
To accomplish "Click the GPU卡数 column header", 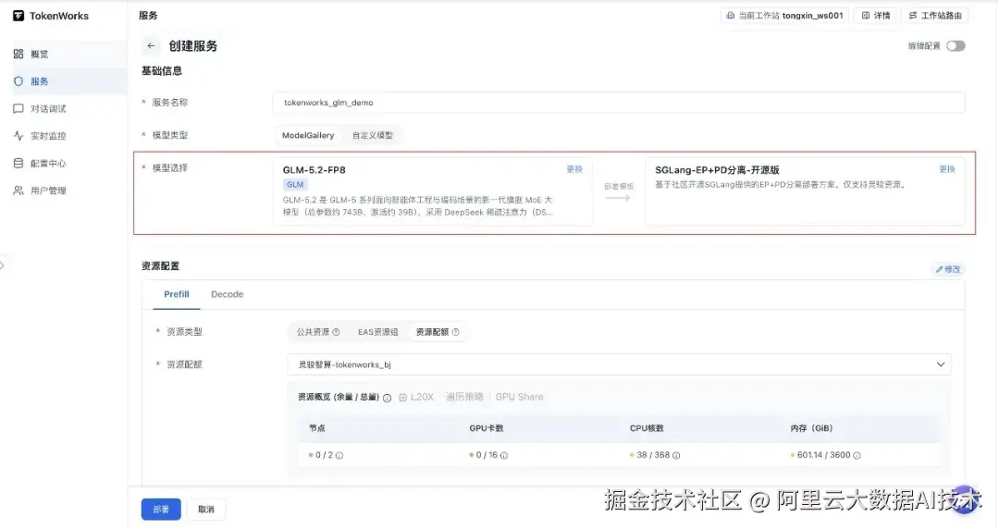I will coord(487,428).
